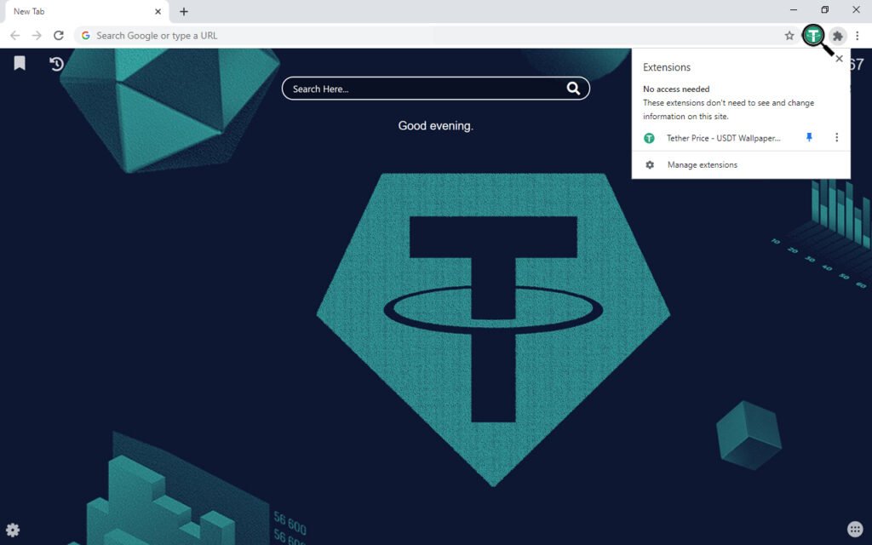872x545 pixels.
Task: Open the apps grid icon at bottom right
Action: pos(856,530)
